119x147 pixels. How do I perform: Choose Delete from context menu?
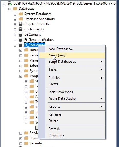[x=72, y=121]
